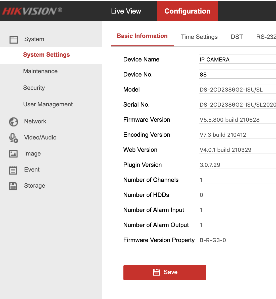Open Maintenance in the sidebar
276x299 pixels.
coord(40,71)
